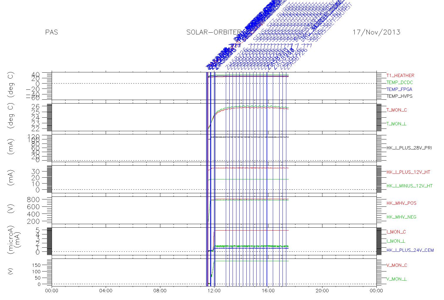
Task: Click the TEMP_FPGA legend entry
Action: coord(399,89)
